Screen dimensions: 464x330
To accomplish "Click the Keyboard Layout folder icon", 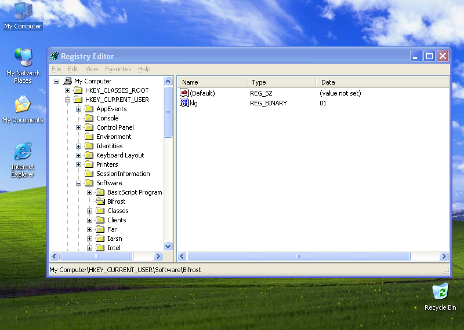I will point(89,155).
